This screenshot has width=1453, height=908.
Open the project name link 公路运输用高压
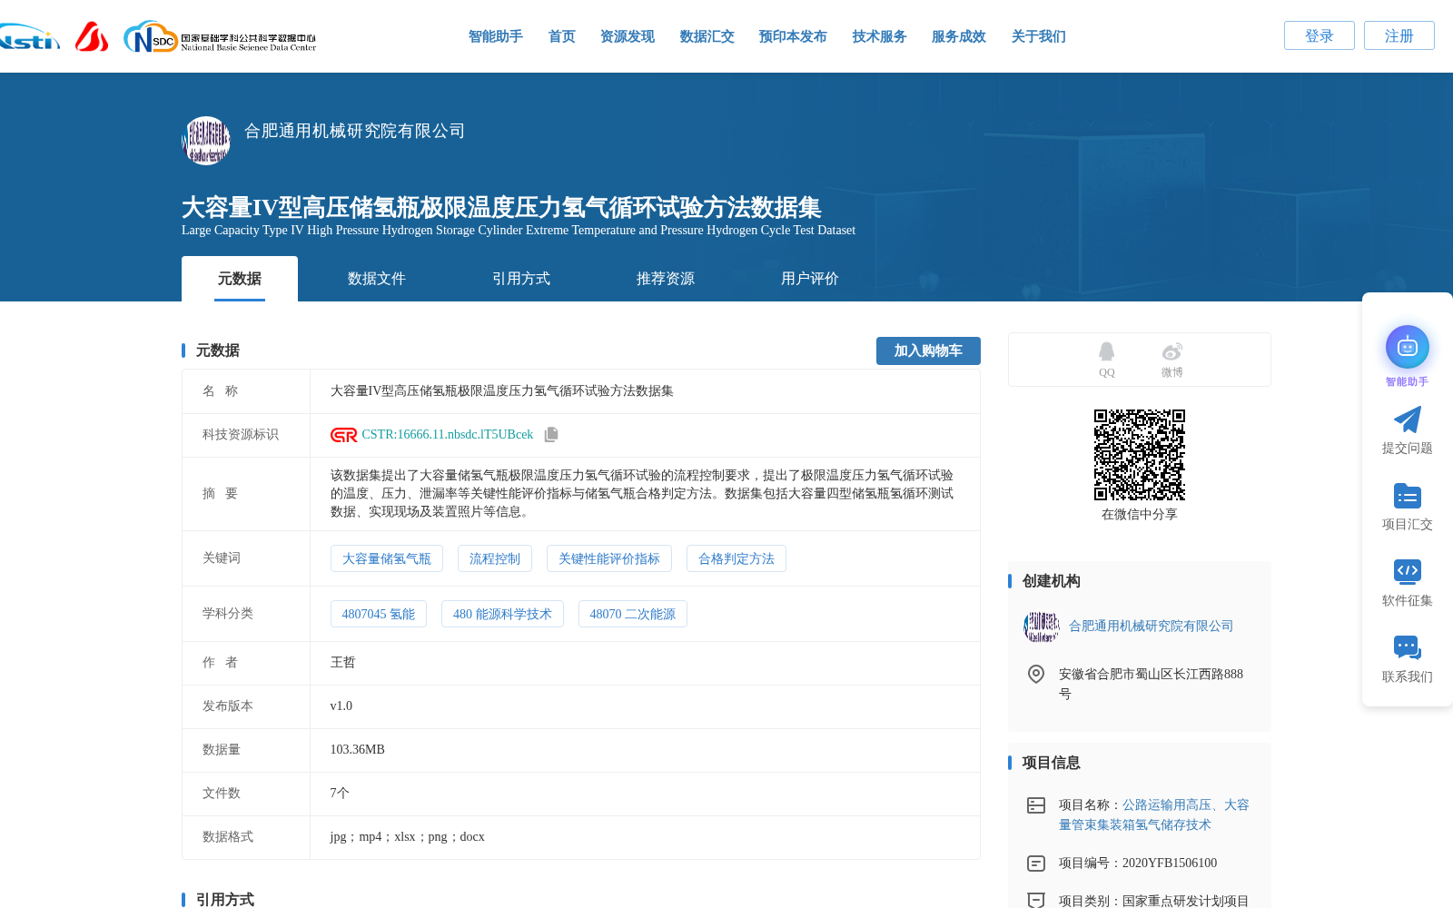coord(1154,814)
